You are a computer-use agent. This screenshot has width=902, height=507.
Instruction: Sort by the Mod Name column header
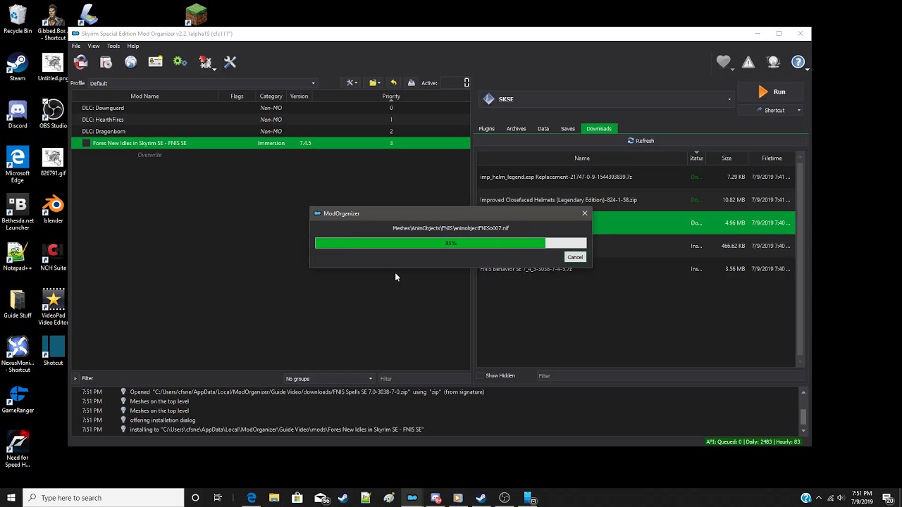click(144, 96)
